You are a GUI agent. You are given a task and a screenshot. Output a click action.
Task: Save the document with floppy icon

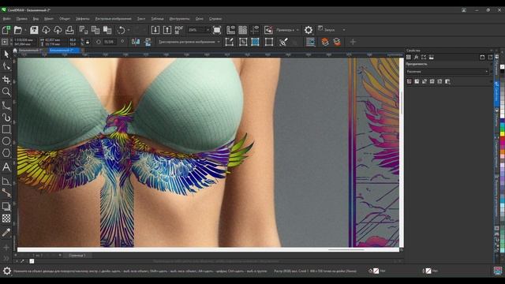pyautogui.click(x=34, y=30)
